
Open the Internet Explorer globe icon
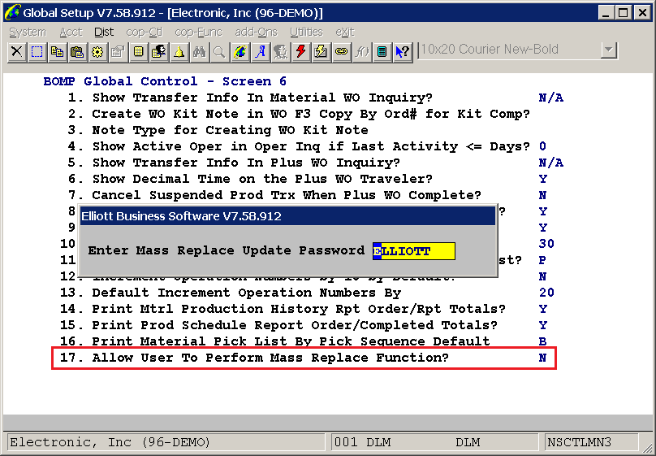[x=240, y=51]
